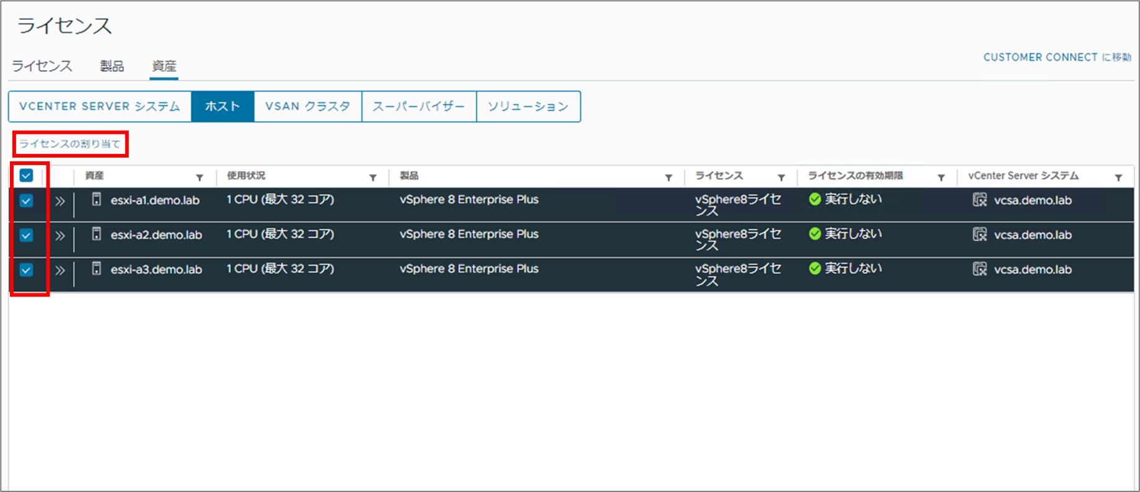Click vCenter icon in esxi-a3 row
Viewport: 1140px width, 492px height.
pos(979,269)
